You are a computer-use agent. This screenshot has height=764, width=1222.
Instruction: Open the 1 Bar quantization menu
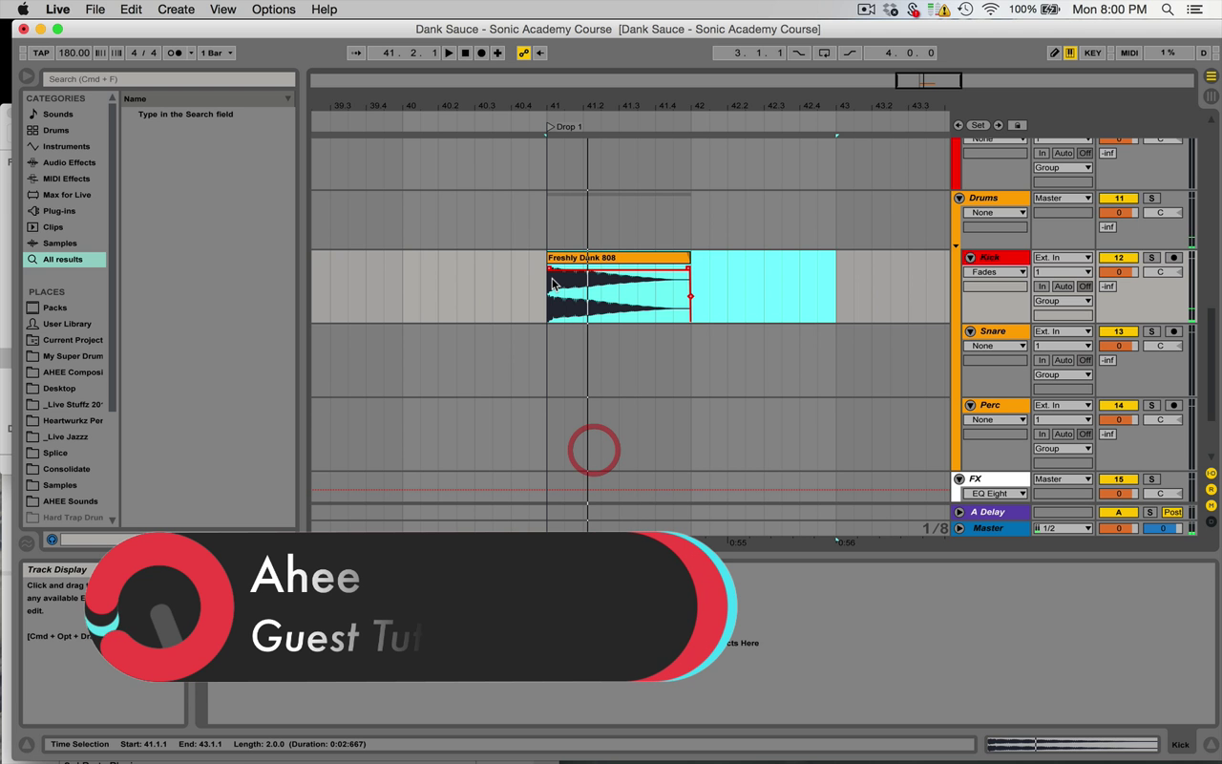pyautogui.click(x=216, y=53)
